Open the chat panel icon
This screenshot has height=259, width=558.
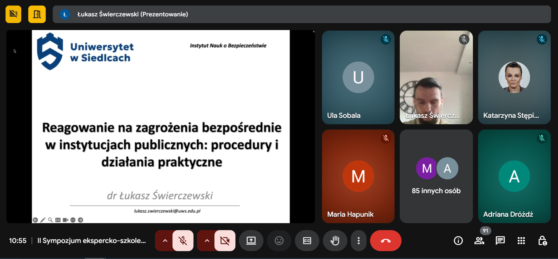pyautogui.click(x=500, y=241)
